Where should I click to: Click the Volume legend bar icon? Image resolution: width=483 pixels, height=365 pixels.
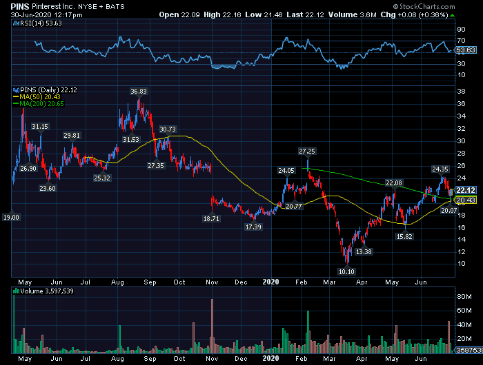click(x=16, y=291)
